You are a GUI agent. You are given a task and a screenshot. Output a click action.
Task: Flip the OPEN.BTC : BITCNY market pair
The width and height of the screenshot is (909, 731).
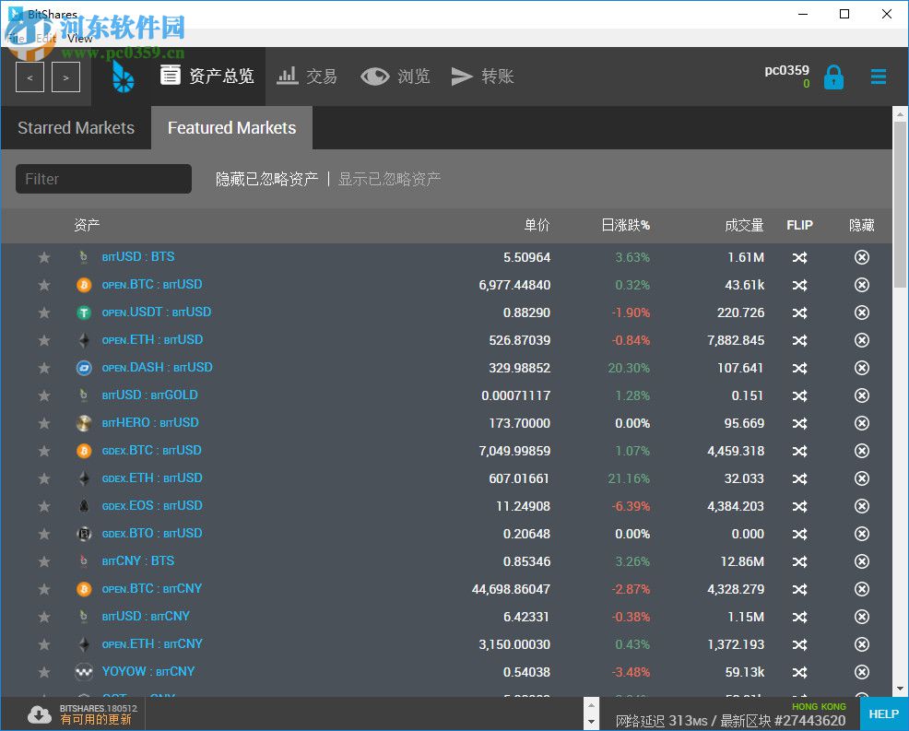point(799,589)
